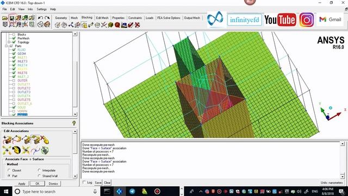The height and width of the screenshot is (196, 348).
Task: Switch to the Edit Mesh tab
Action: [102, 18]
